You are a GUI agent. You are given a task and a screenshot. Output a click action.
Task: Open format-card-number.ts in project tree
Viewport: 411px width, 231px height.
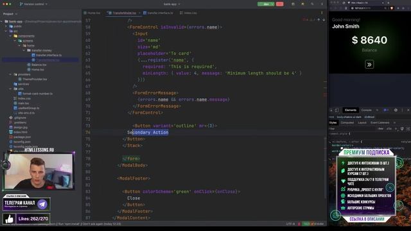click(x=35, y=94)
